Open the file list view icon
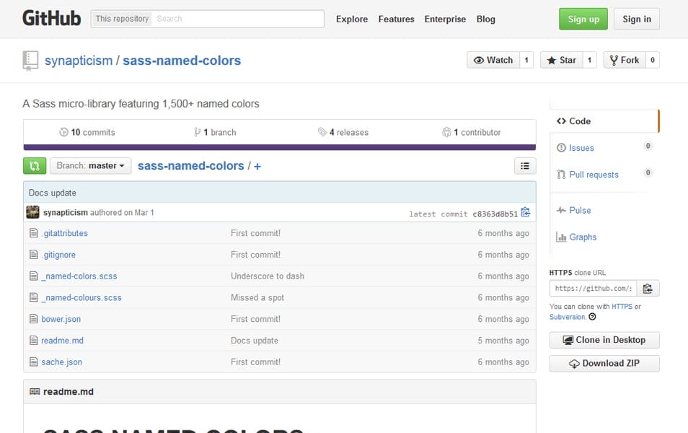The width and height of the screenshot is (688, 433). click(525, 165)
